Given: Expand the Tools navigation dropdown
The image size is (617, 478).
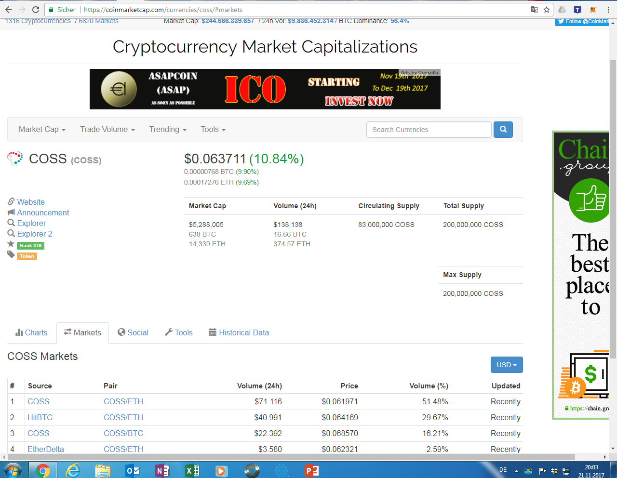Looking at the screenshot, I should coord(213,129).
